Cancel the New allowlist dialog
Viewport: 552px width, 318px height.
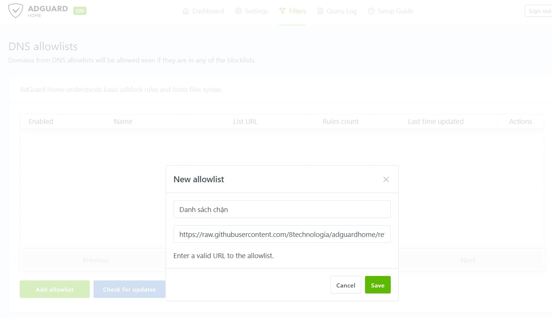click(346, 285)
